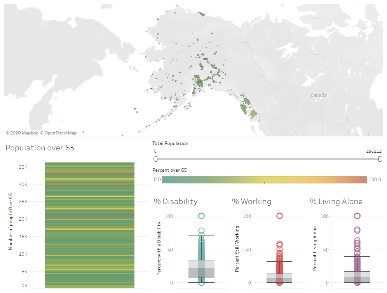Click the Canada label on the map
The width and height of the screenshot is (387, 293).
(x=319, y=95)
